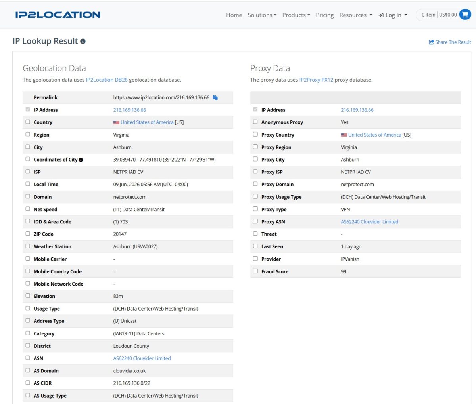
Task: Click the Fraud Score value 99
Action: pyautogui.click(x=344, y=271)
